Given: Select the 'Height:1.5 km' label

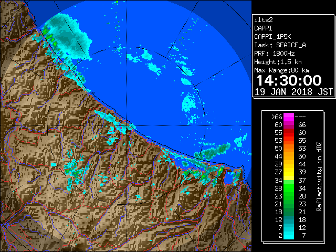Looking at the screenshot, I should pyautogui.click(x=278, y=62).
